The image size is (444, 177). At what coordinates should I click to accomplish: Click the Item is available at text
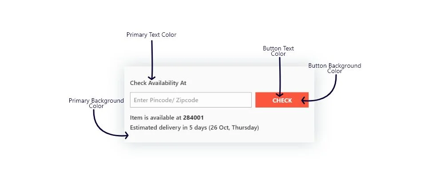coord(156,118)
